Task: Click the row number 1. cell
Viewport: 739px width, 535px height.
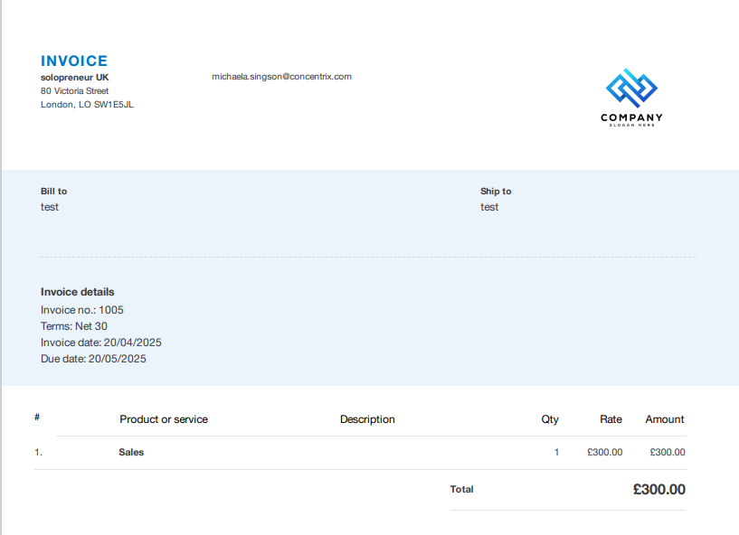Action: (x=38, y=452)
